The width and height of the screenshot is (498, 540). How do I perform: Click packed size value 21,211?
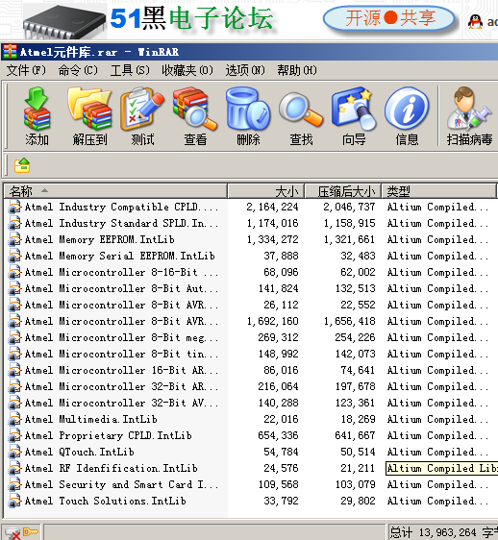(358, 468)
